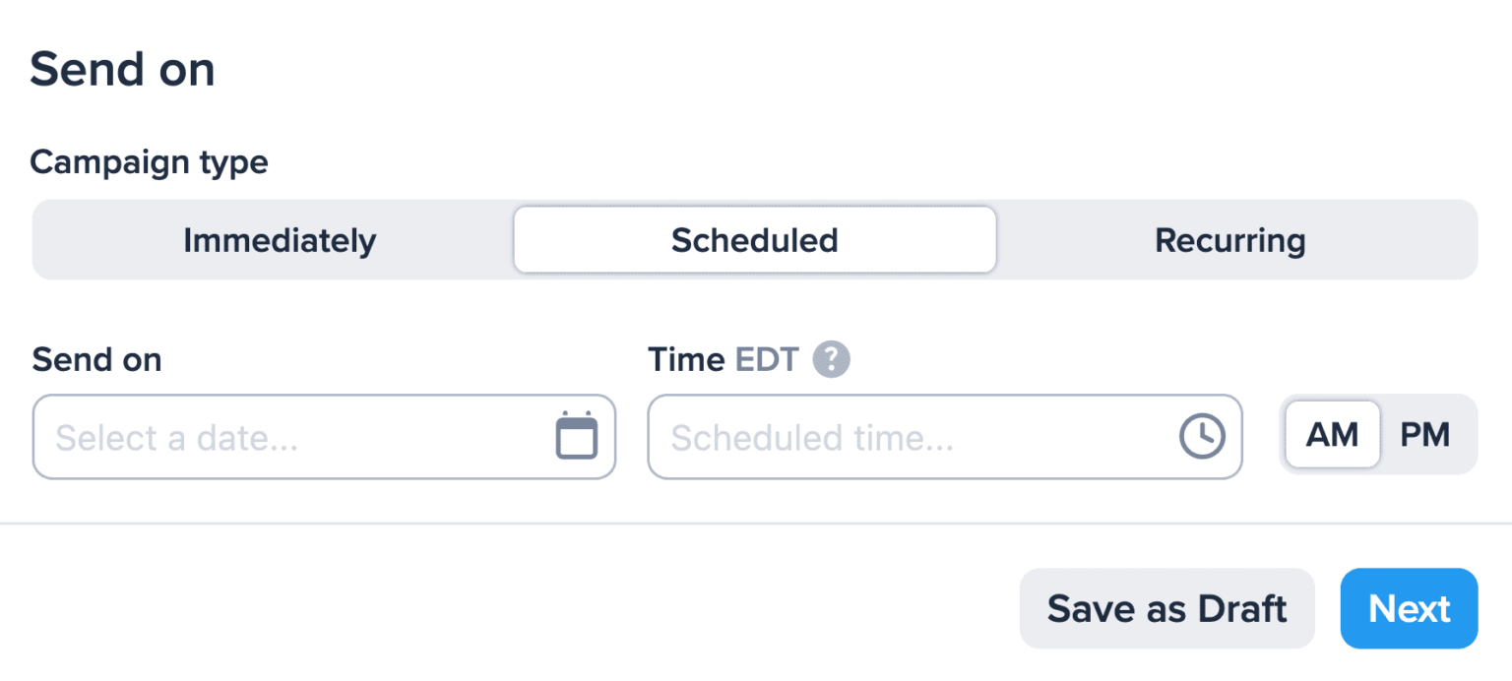The width and height of the screenshot is (1512, 681).
Task: Save the campaign as a draft
Action: [1166, 608]
